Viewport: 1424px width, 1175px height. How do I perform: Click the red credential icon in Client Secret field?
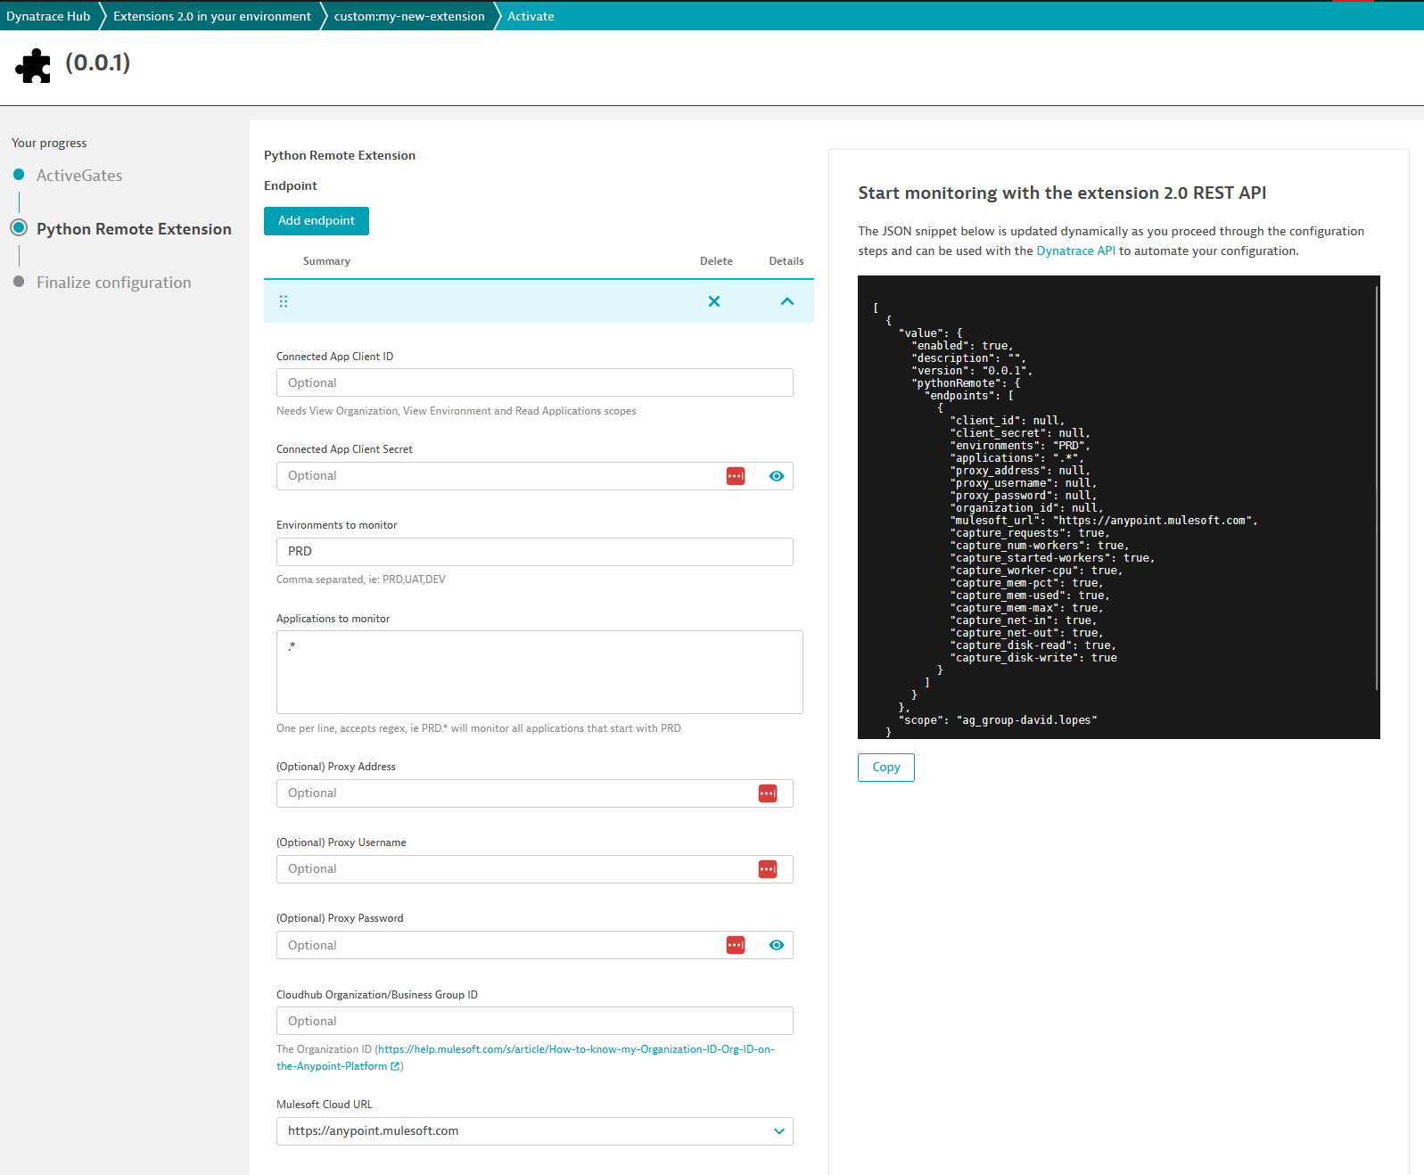pyautogui.click(x=736, y=476)
